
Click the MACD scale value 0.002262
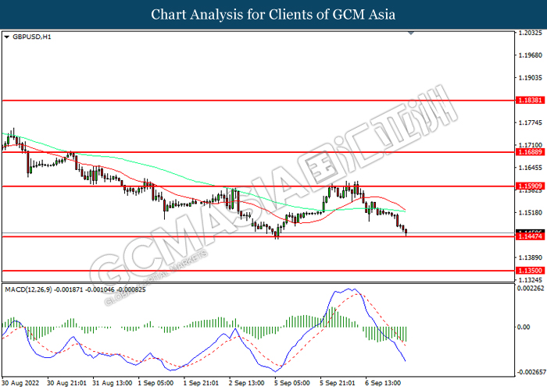point(531,289)
